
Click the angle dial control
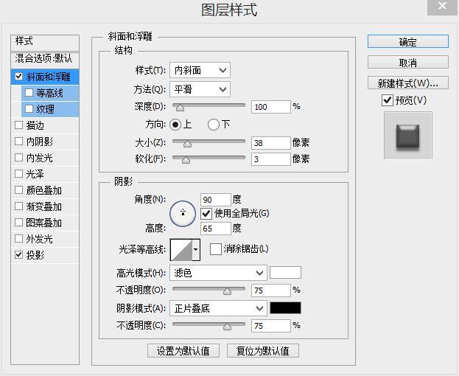tap(183, 214)
